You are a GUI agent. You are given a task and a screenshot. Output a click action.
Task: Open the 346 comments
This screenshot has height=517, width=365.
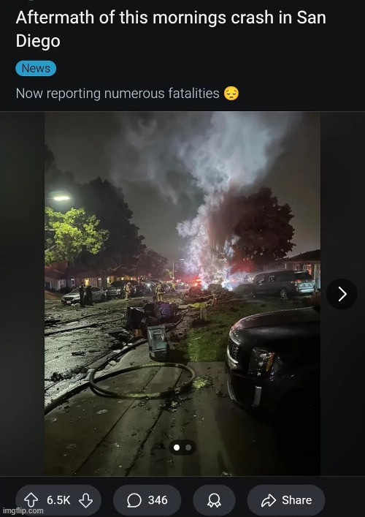(x=147, y=500)
